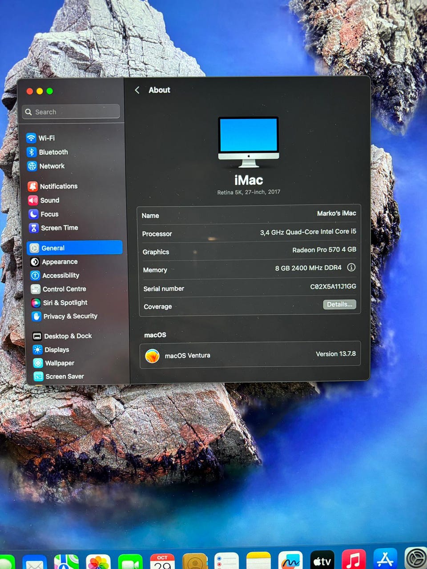Open Maps from the Dock
427x569 pixels.
[66, 562]
